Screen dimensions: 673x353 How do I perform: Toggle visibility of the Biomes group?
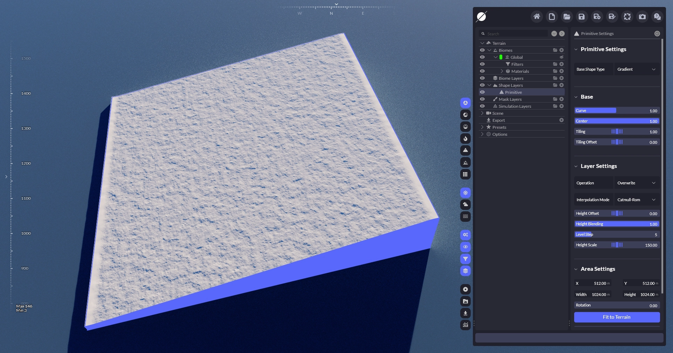click(482, 50)
